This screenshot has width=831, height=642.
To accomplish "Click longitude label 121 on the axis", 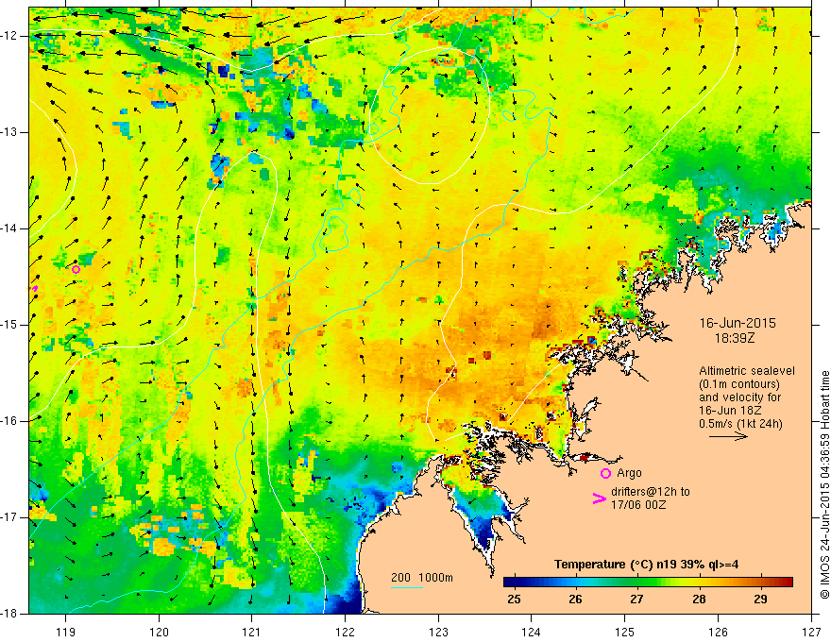I will 252,632.
